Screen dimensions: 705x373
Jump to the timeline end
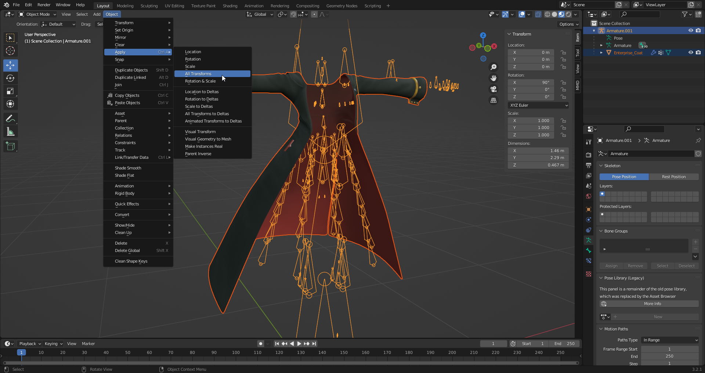(x=314, y=344)
